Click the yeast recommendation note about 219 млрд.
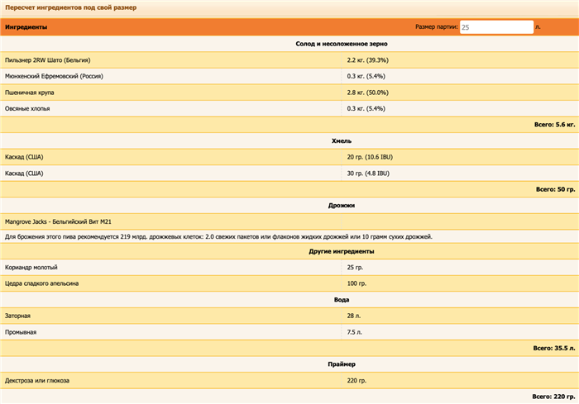Screen dimensions: 579x404 pyautogui.click(x=218, y=236)
